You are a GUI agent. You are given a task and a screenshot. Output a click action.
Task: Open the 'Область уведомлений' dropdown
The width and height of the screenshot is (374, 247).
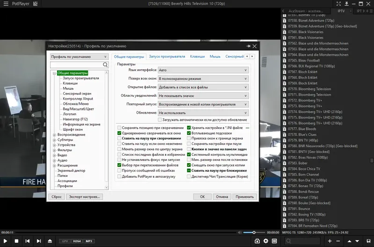click(x=203, y=96)
